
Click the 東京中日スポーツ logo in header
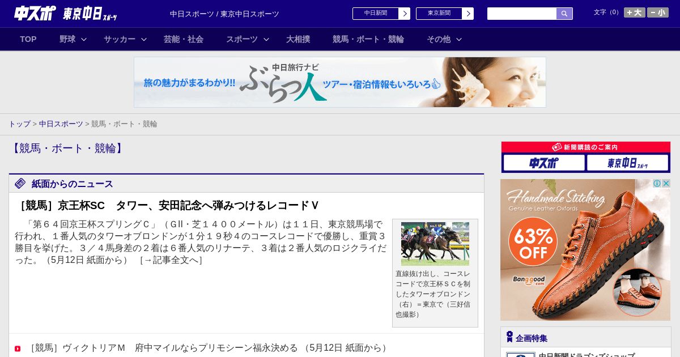[x=90, y=14]
